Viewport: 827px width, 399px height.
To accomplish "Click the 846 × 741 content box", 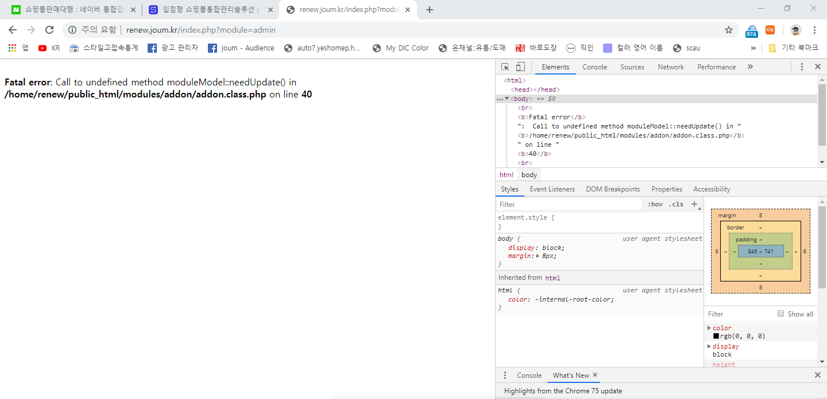I will point(760,251).
